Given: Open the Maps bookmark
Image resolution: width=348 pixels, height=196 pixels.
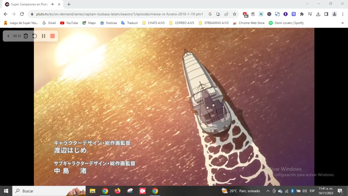Looking at the screenshot, I should [89, 23].
